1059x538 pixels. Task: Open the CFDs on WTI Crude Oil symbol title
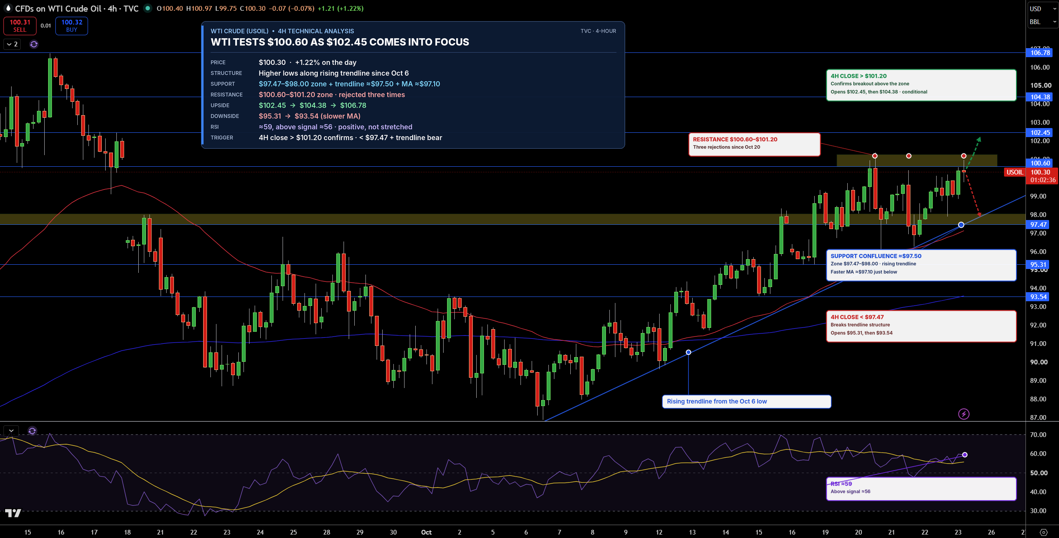pos(77,9)
